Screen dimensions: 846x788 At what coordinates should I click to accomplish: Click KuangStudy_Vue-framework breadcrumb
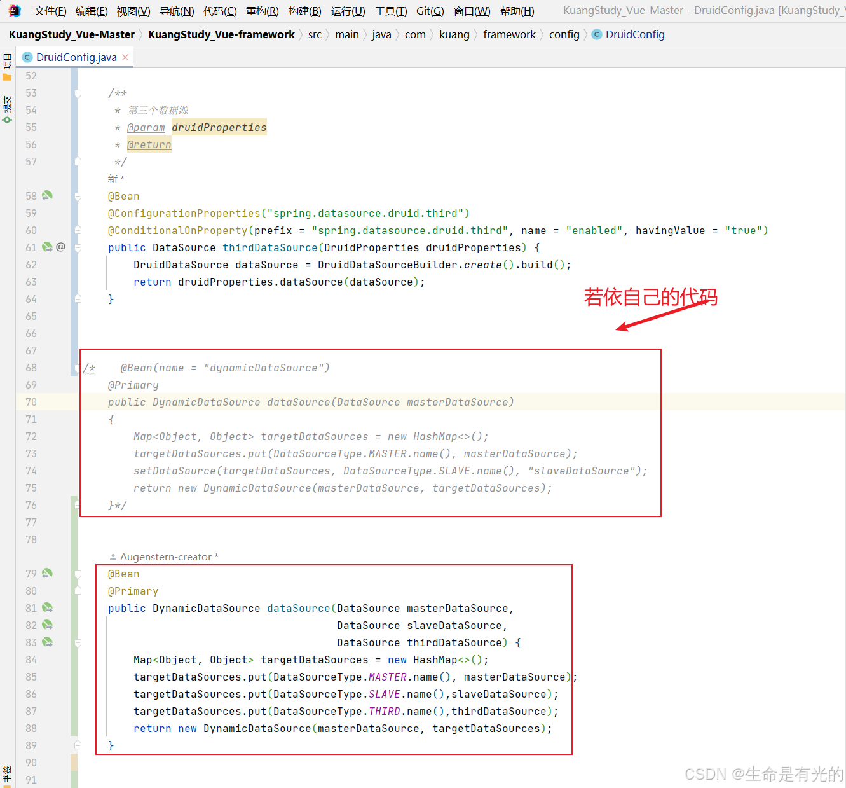pos(221,34)
